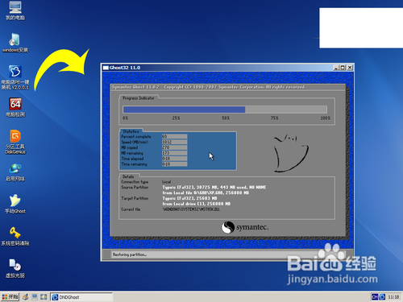Open the Start menu button
The image size is (403, 302).
point(10,297)
